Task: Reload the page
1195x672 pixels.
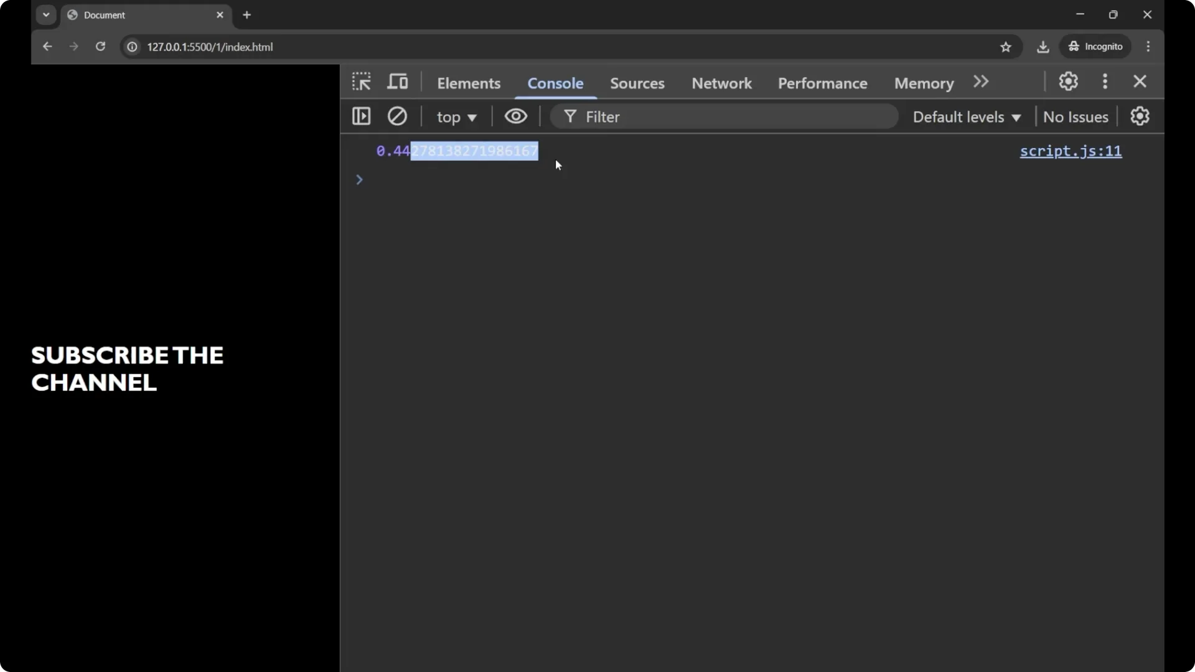Action: 100,47
